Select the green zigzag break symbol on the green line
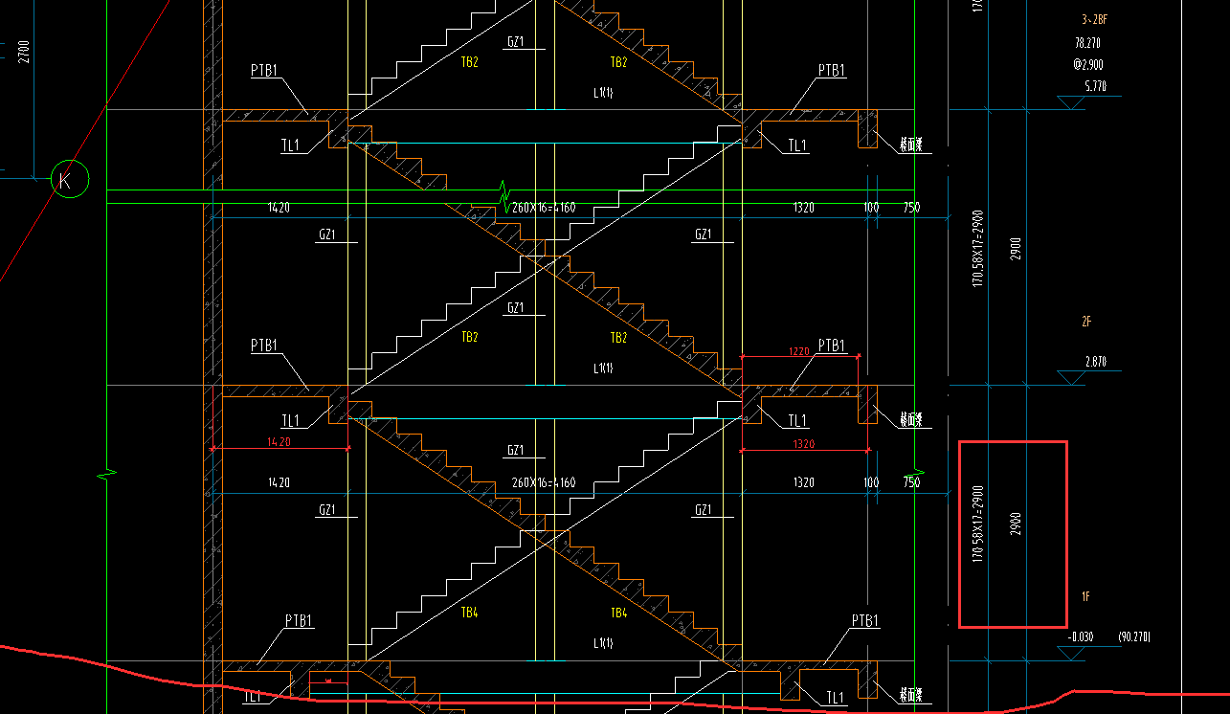The height and width of the screenshot is (714, 1230). [x=503, y=195]
